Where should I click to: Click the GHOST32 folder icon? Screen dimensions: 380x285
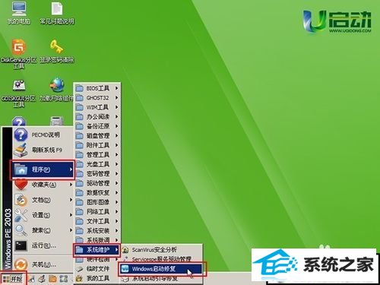click(x=80, y=98)
